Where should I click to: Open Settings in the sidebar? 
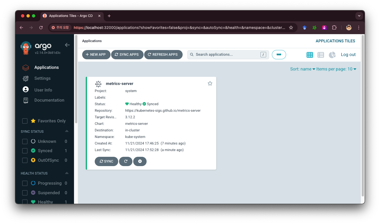(x=42, y=78)
